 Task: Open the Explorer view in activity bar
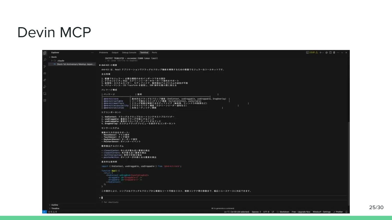click(x=45, y=53)
